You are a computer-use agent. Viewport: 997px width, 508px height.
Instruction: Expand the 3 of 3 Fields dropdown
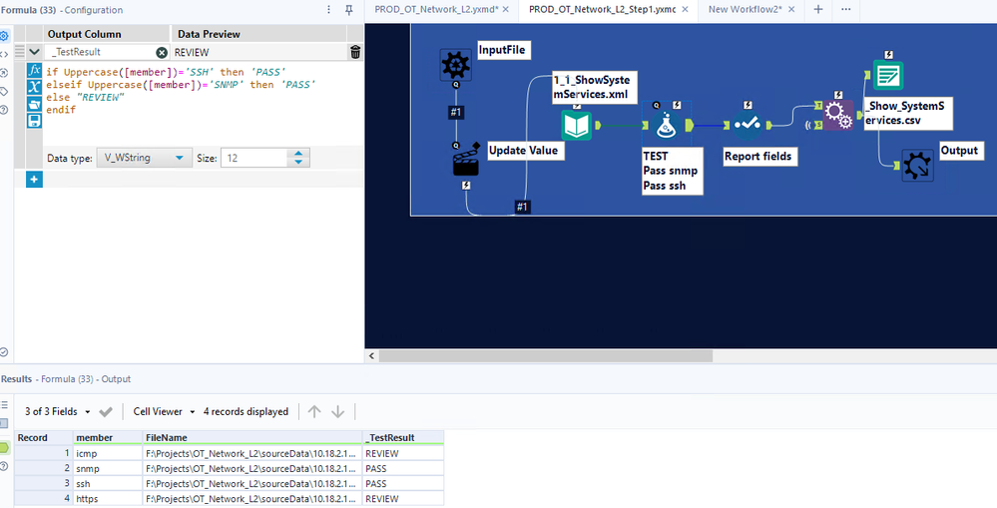[87, 412]
